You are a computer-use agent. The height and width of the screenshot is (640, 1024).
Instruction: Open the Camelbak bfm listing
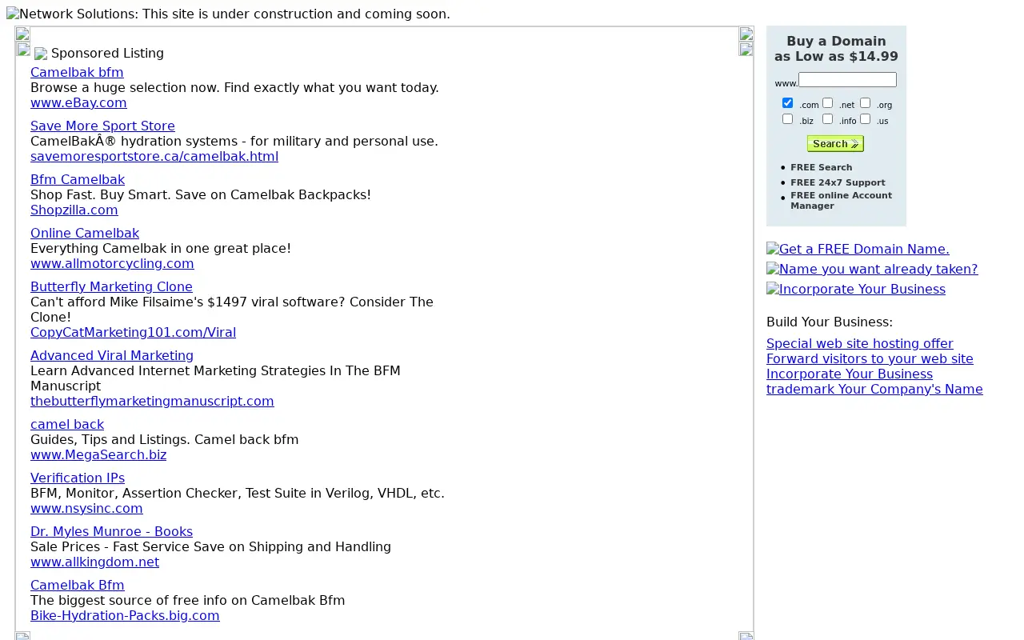[x=77, y=73]
